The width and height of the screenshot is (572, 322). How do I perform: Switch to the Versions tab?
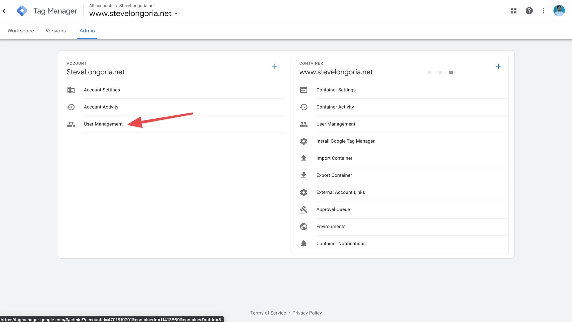coord(55,31)
